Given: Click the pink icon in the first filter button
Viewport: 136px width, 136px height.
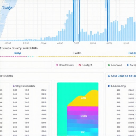Looking at the screenshot, I should [57, 65].
